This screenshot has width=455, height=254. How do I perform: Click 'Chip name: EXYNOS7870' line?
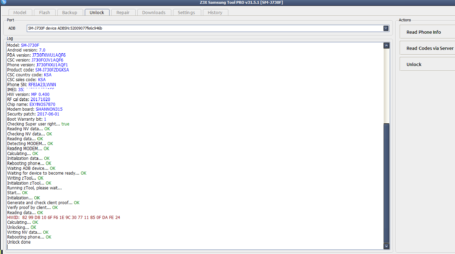[31, 104]
